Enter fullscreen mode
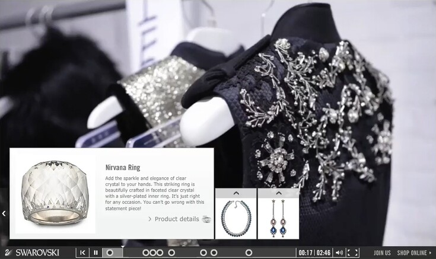 point(352,253)
